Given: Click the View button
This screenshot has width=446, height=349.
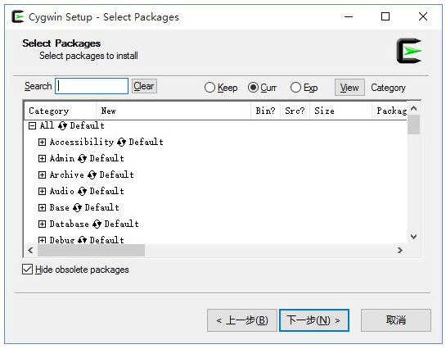Looking at the screenshot, I should pos(349,88).
